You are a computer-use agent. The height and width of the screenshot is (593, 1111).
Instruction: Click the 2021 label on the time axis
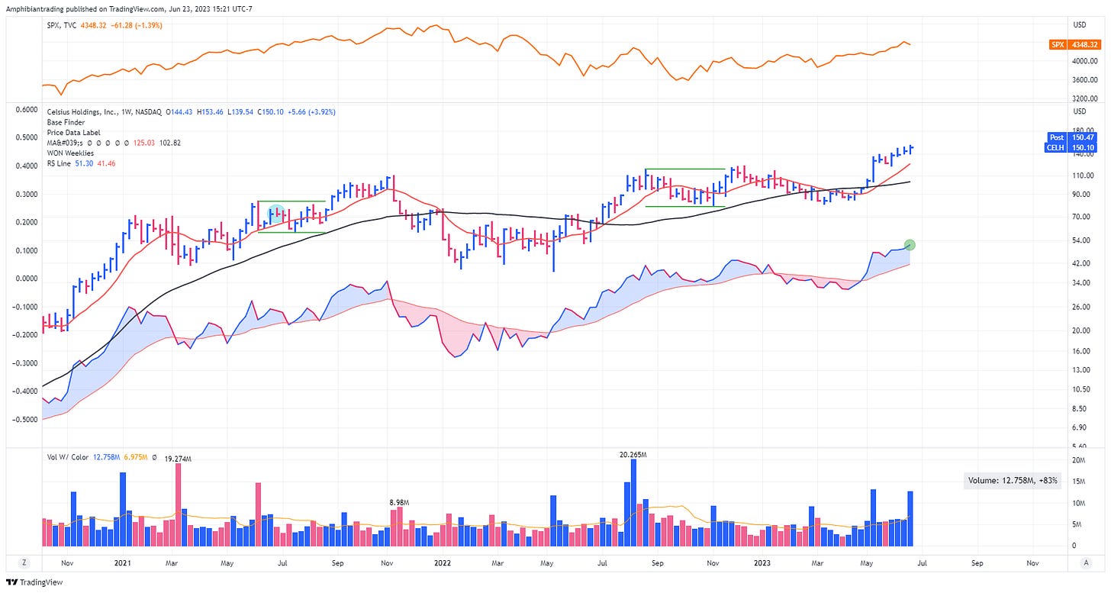(122, 562)
